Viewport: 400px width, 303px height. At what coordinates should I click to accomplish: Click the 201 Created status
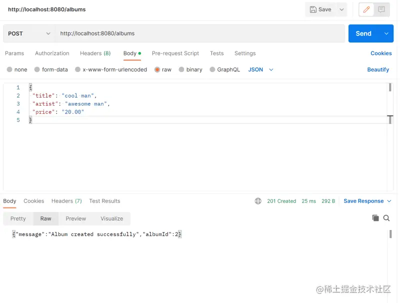click(x=281, y=201)
